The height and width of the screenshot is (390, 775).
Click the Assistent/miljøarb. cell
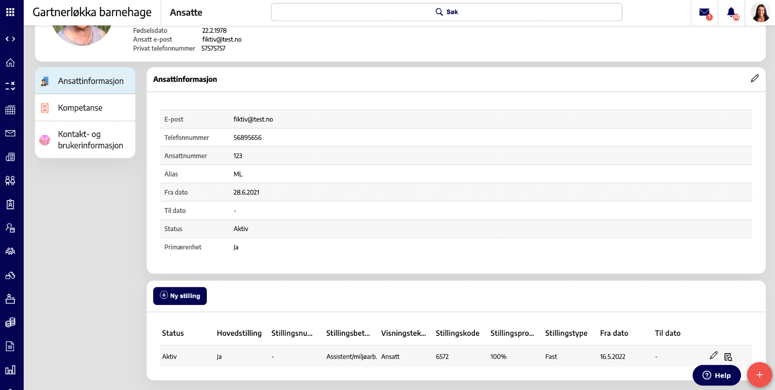tap(352, 357)
